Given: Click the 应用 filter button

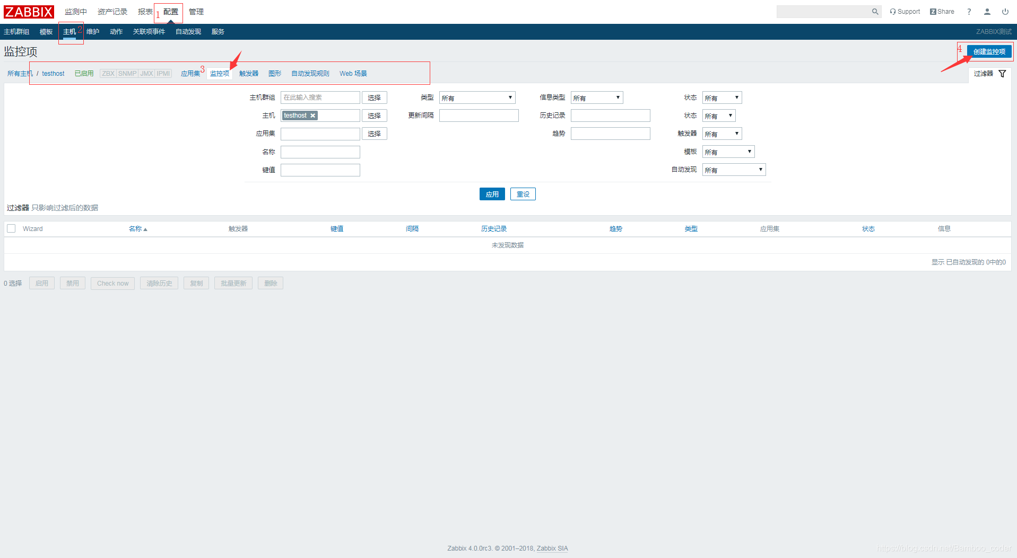Looking at the screenshot, I should pos(492,194).
